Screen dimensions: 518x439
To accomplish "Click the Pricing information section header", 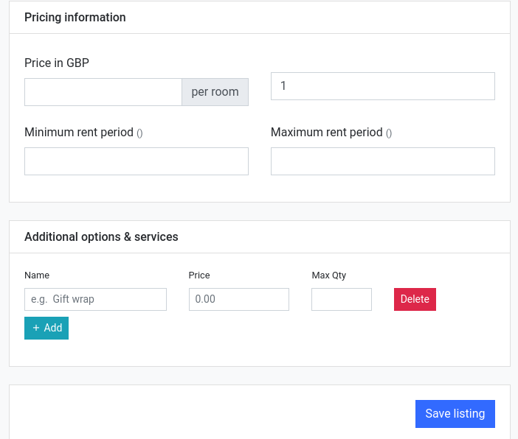I will [75, 17].
